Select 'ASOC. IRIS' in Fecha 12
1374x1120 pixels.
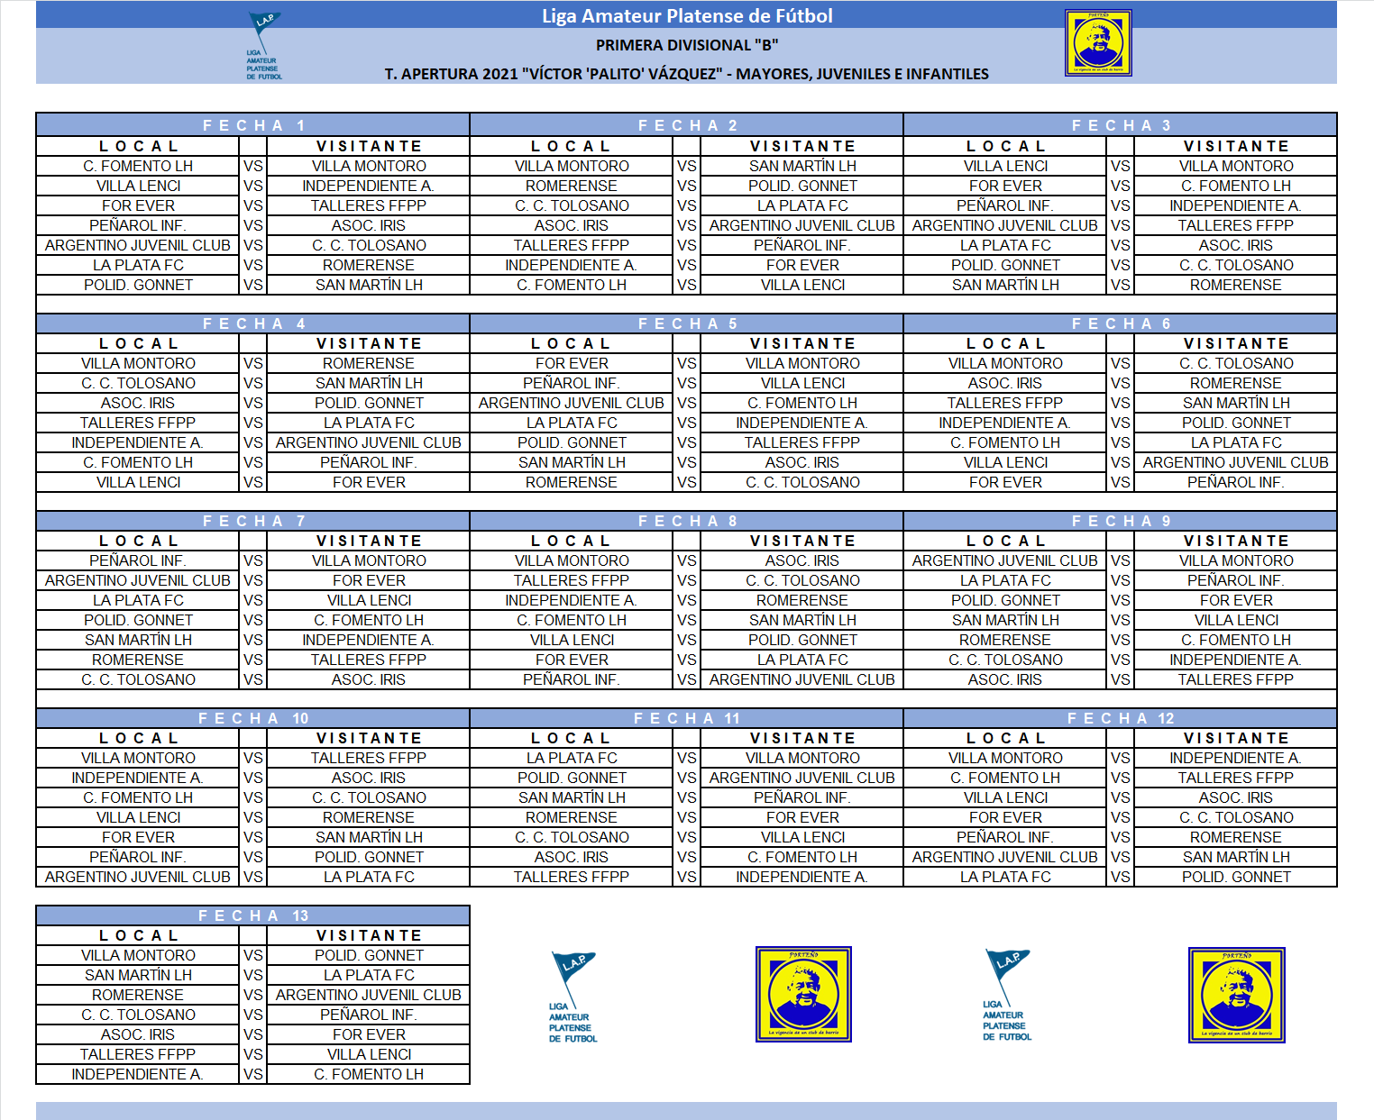tap(1236, 797)
